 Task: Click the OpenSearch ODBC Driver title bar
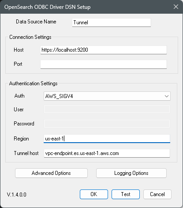click(47, 7)
